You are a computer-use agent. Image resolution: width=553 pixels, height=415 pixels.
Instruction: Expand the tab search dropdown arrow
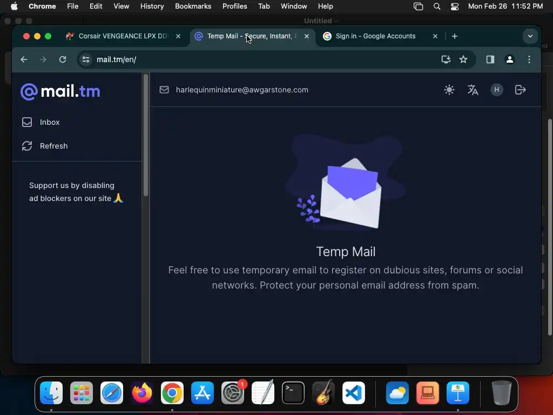point(530,36)
